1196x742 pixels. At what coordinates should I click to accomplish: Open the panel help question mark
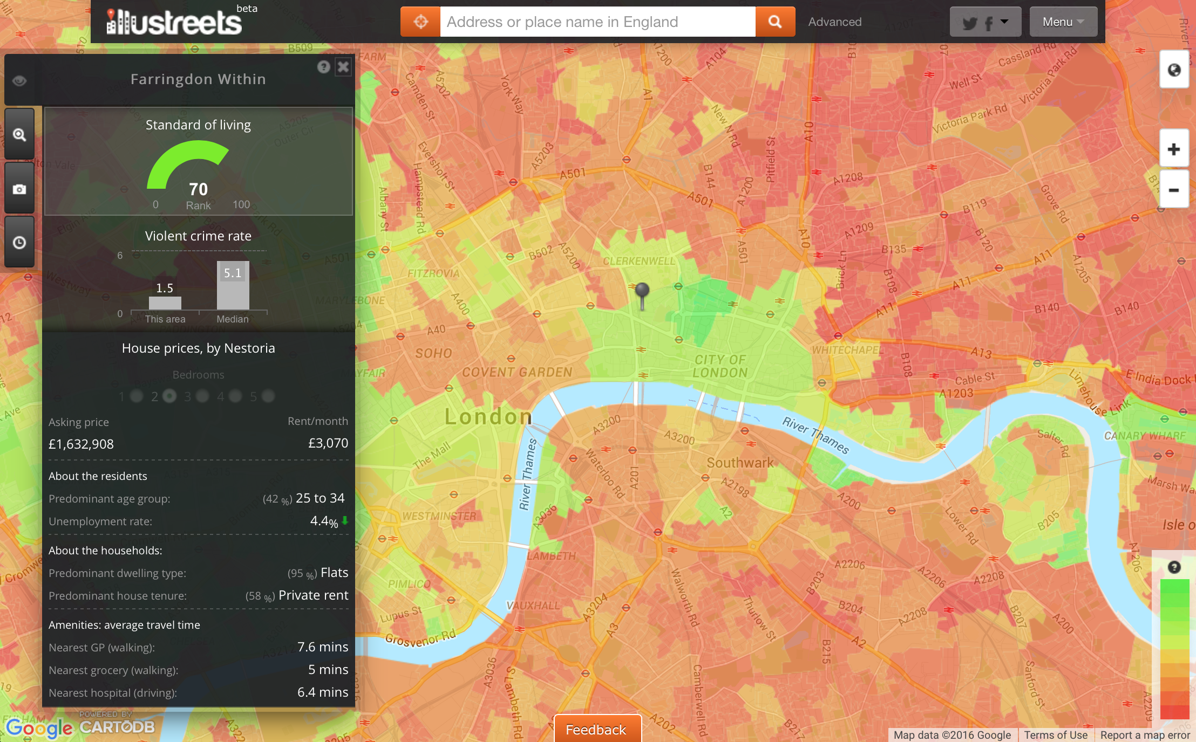tap(323, 67)
